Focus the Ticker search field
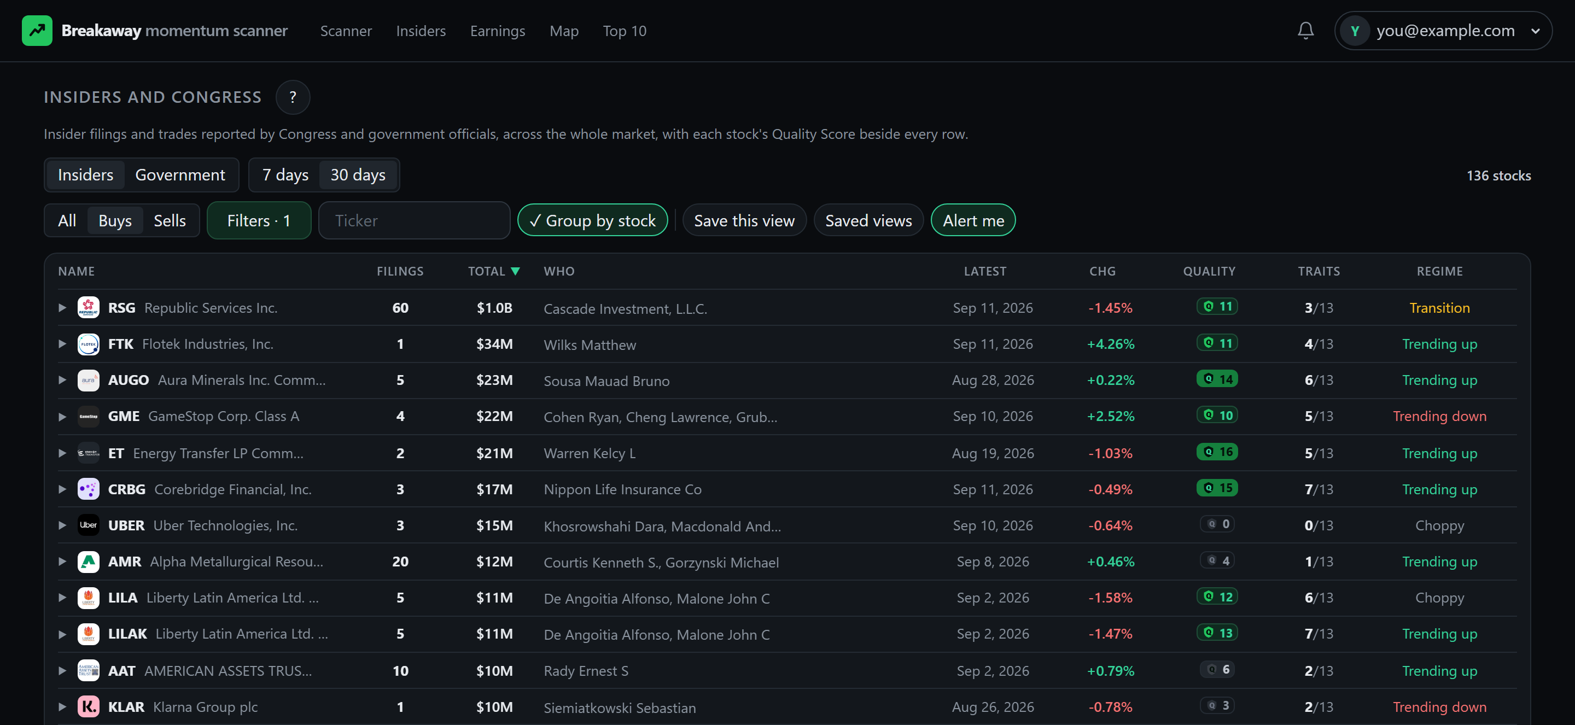Screen dimensions: 1575x725 414,220
